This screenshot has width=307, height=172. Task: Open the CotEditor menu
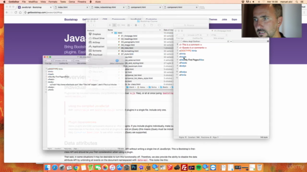pyautogui.click(x=14, y=2)
